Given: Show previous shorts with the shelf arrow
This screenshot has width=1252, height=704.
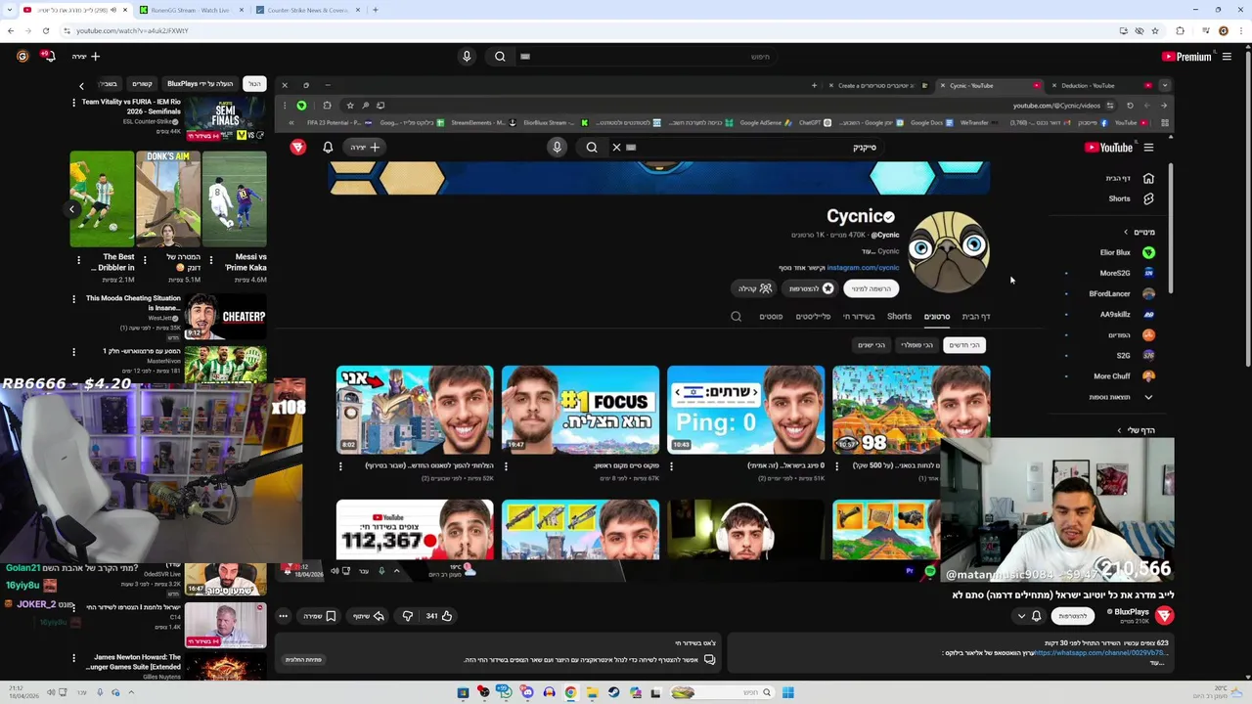Looking at the screenshot, I should 71,208.
